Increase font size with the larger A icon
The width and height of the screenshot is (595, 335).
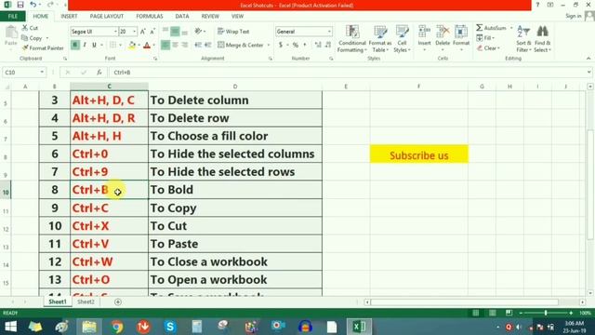[143, 32]
